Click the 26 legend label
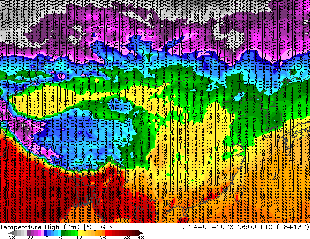The height and width of the screenshot is (239, 310). pos(103,237)
